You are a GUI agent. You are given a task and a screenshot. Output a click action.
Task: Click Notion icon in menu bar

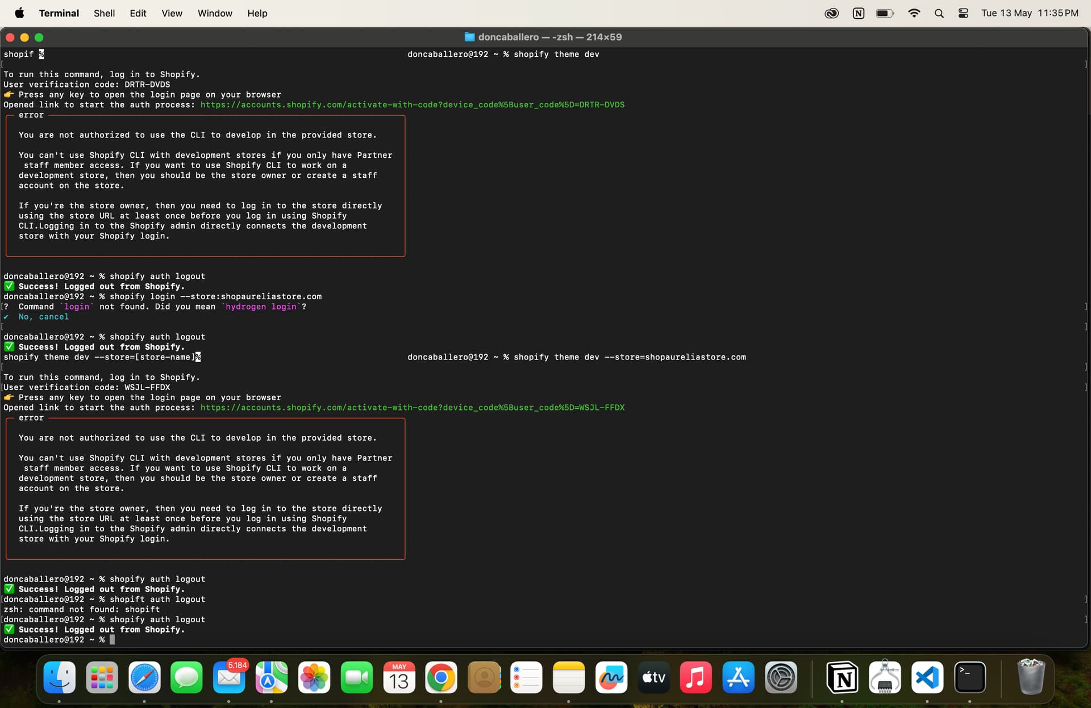[858, 13]
